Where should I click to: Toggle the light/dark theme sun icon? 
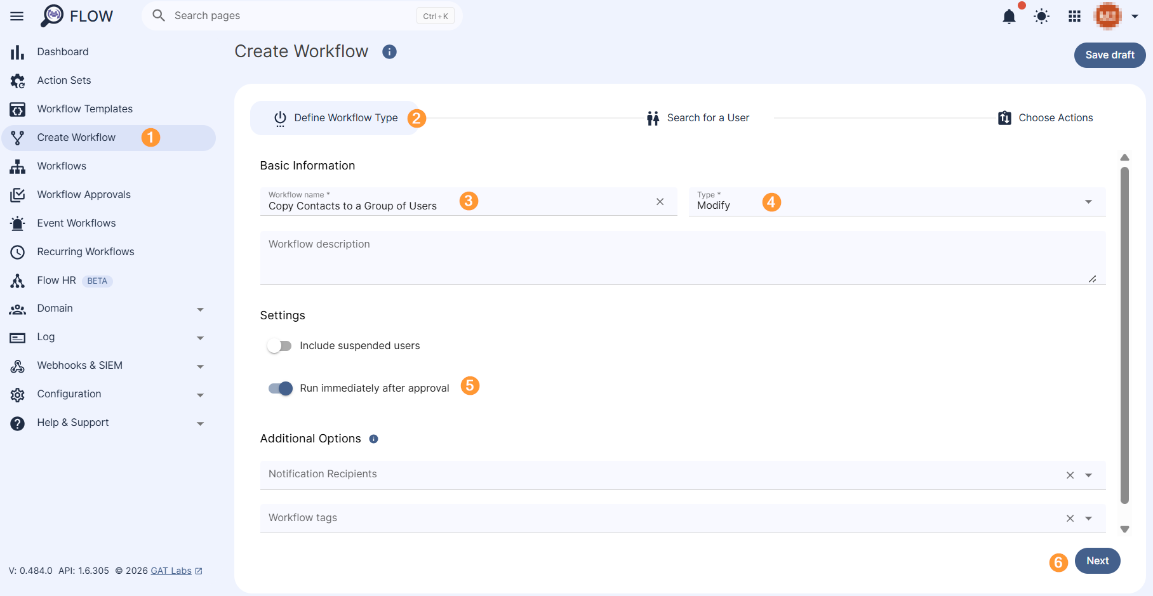1041,17
